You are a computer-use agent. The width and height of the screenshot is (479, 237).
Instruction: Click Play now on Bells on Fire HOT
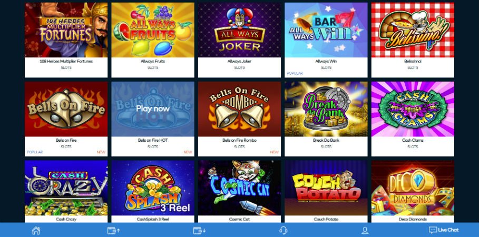153,108
